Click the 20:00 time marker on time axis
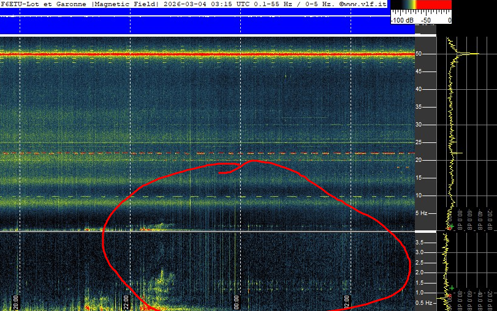Image resolution: width=497 pixels, height=311 pixels. coord(17,302)
